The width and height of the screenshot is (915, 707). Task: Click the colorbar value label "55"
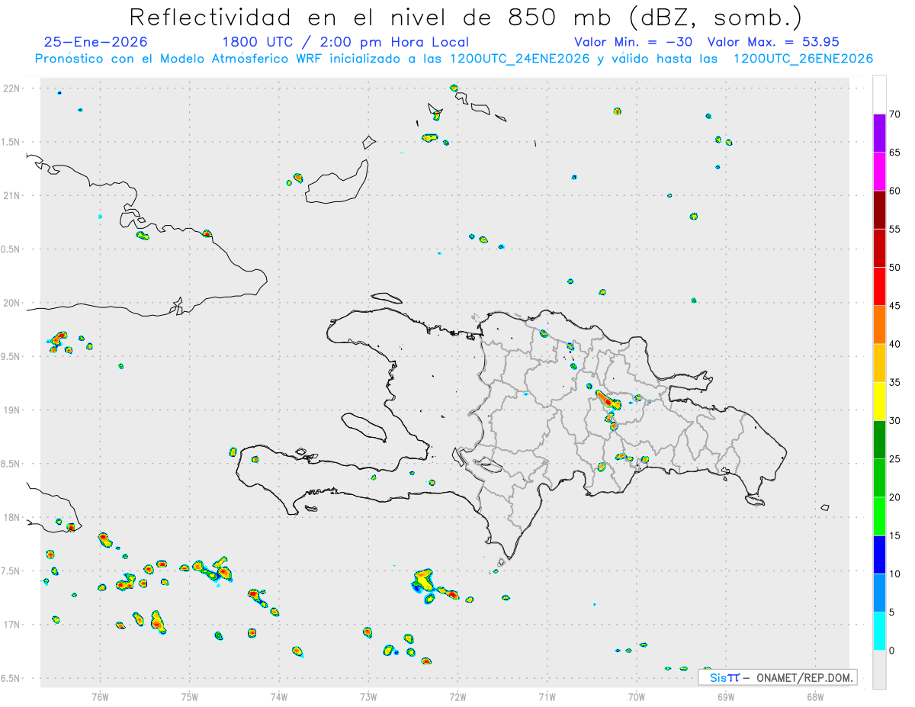895,229
